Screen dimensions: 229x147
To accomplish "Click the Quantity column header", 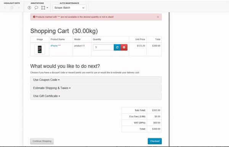I will click(x=97, y=39).
